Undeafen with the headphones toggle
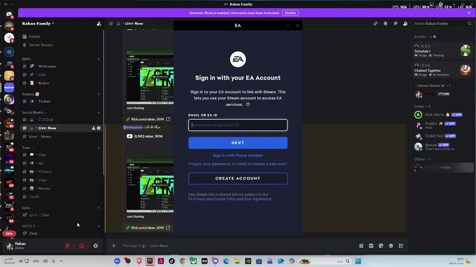 (x=81, y=245)
